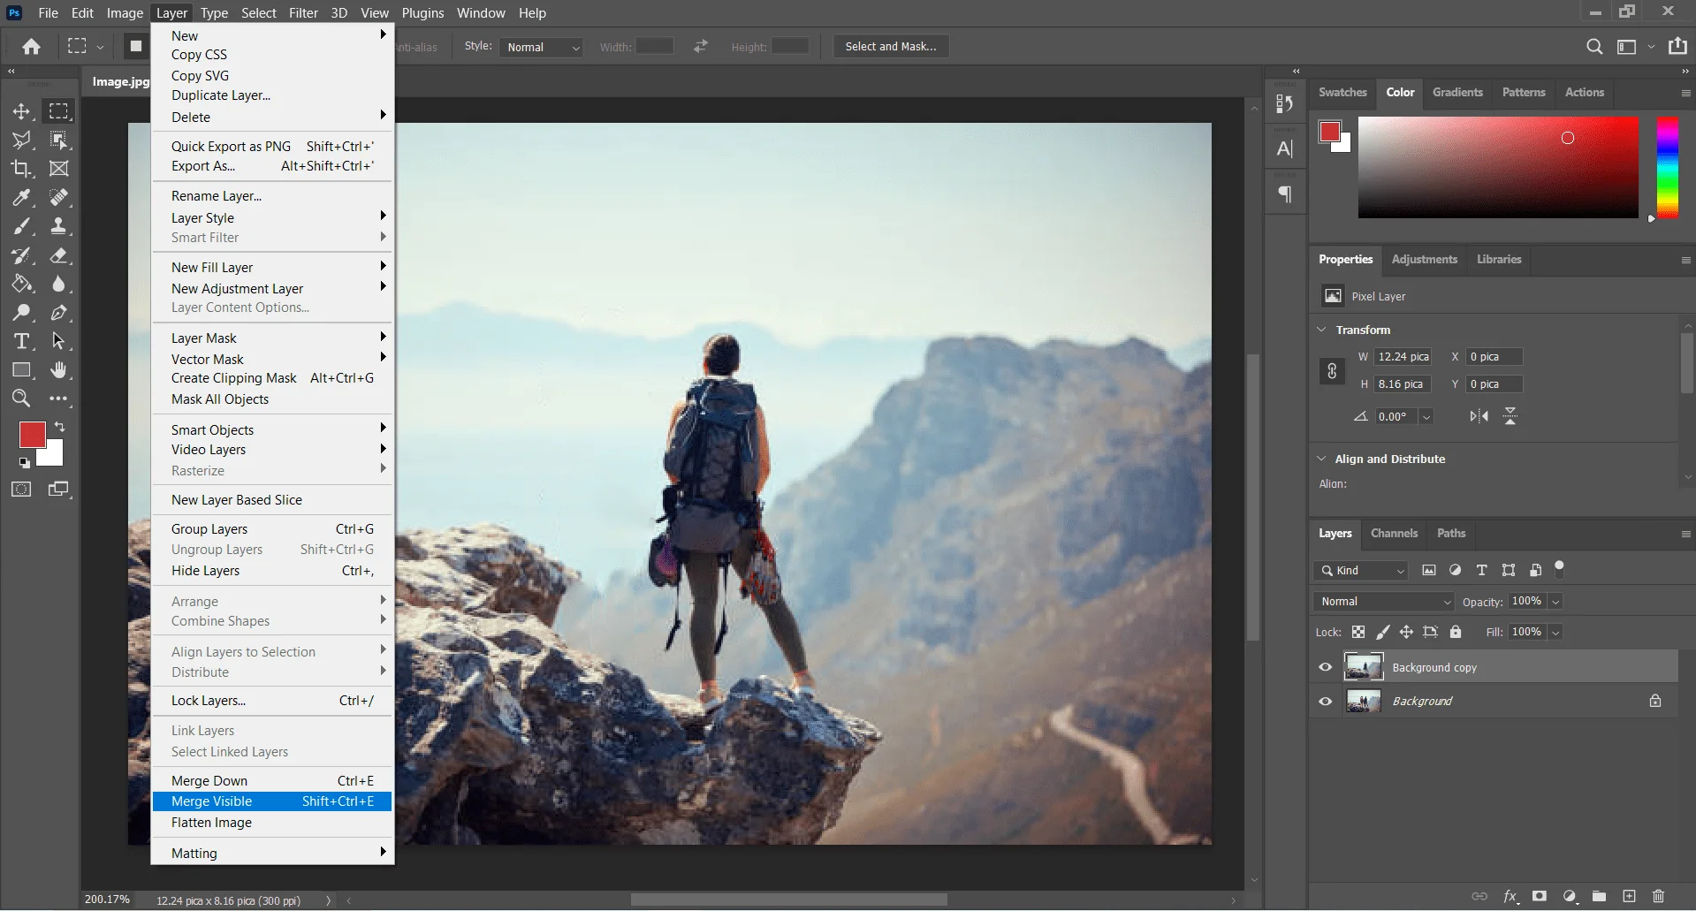Viewport: 1696px width, 911px height.
Task: Collapse the Transform section
Action: (x=1322, y=330)
